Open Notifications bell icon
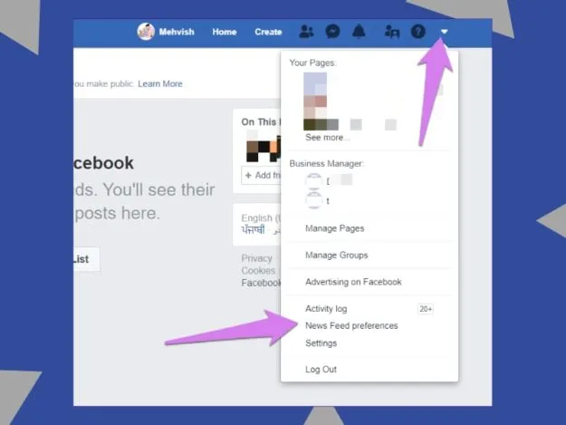This screenshot has height=425, width=566. pyautogui.click(x=359, y=32)
